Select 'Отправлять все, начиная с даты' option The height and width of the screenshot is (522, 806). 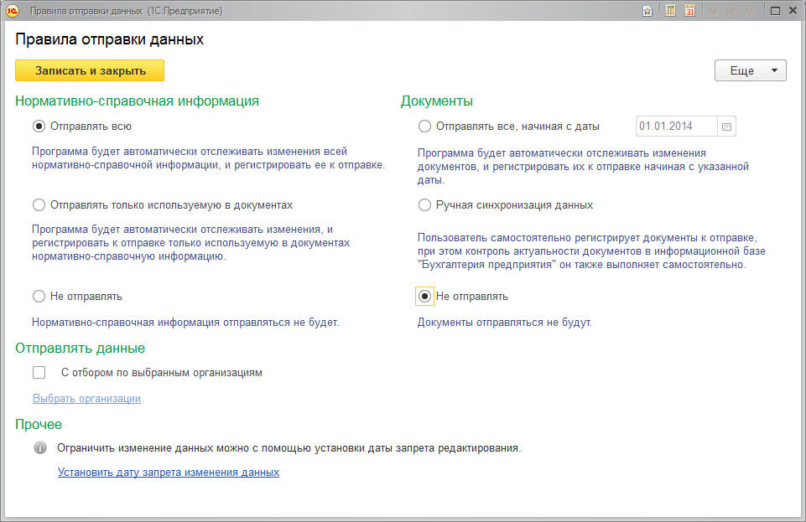tap(424, 127)
